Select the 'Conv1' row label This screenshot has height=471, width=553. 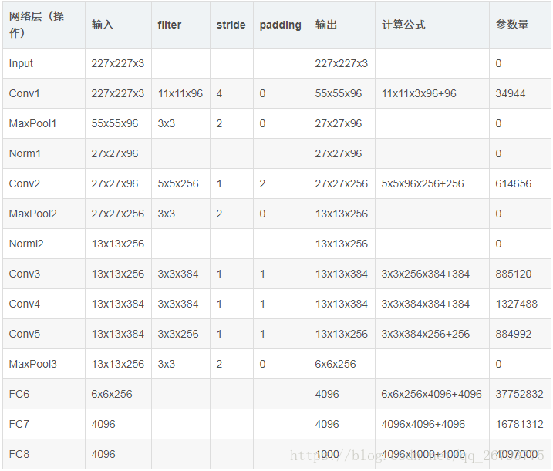tap(25, 93)
